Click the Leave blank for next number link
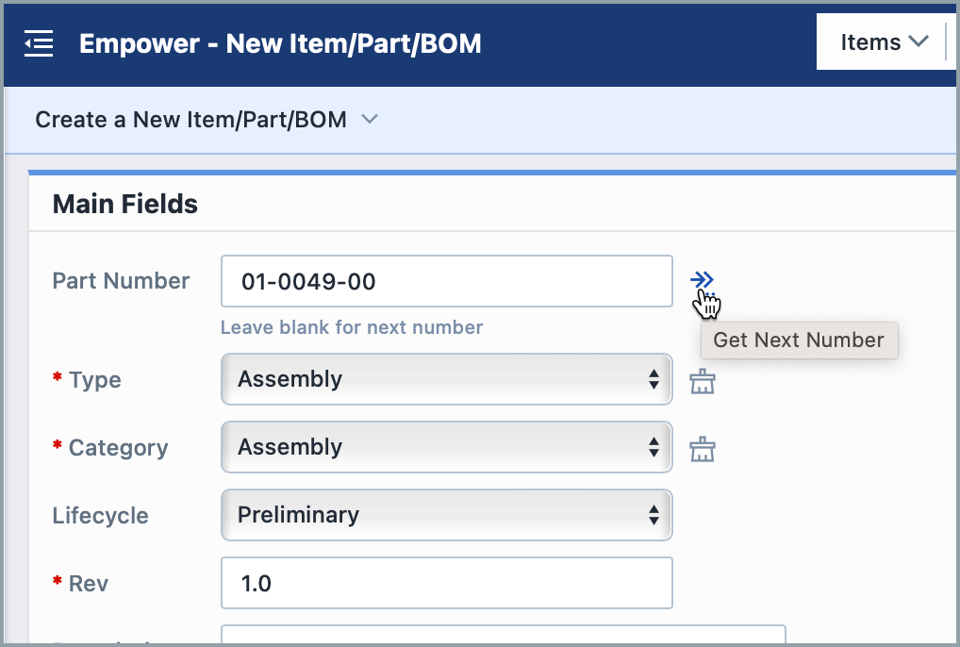Screen dimensions: 960x647 tap(352, 327)
